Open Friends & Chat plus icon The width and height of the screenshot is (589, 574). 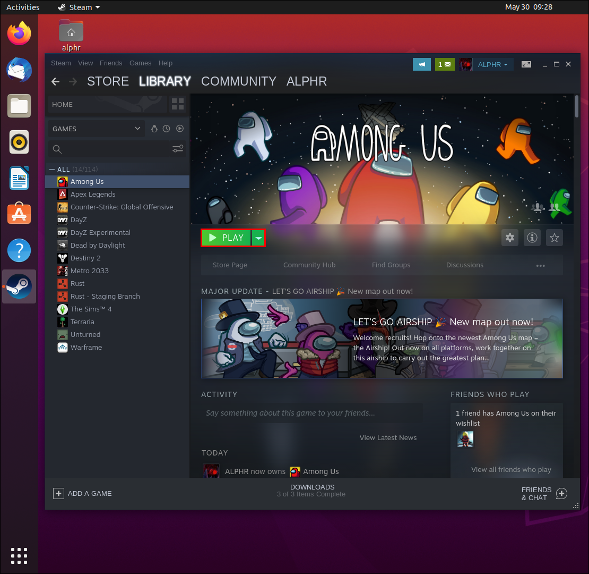561,494
